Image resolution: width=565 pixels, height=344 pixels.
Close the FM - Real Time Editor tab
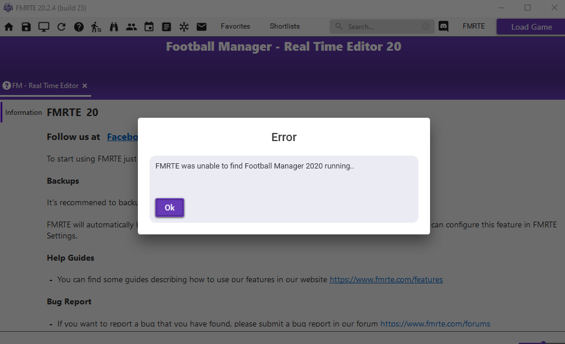(x=85, y=86)
